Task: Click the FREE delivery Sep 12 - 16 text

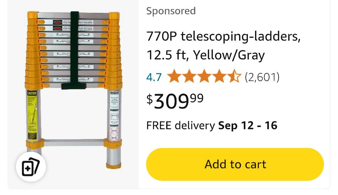Action: (212, 126)
